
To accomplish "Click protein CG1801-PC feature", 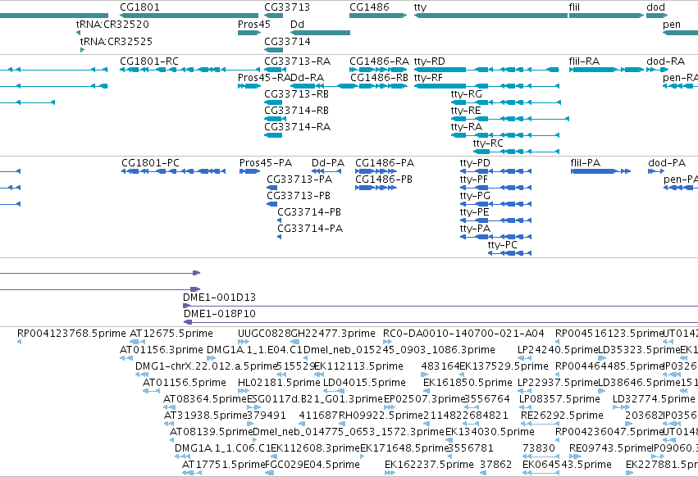I will [173, 171].
